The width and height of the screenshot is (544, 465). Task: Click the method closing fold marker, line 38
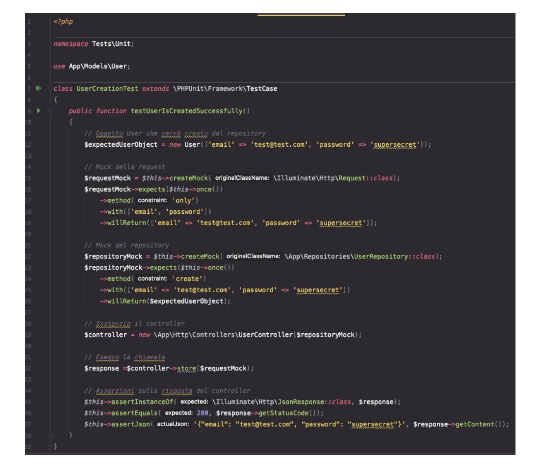pyautogui.click(x=50, y=435)
